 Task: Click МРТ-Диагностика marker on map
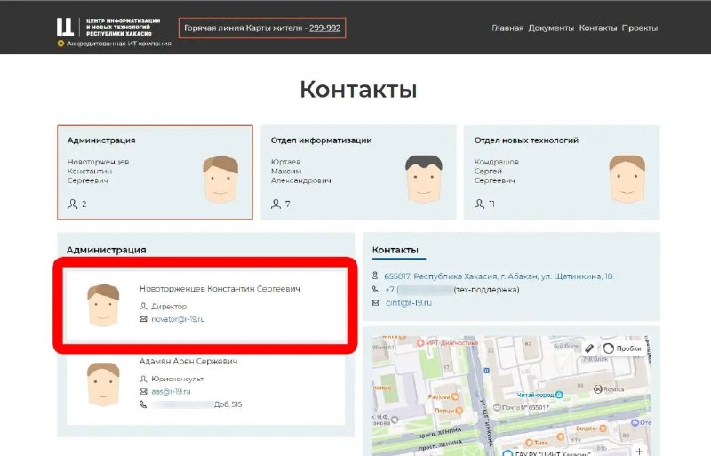click(420, 343)
